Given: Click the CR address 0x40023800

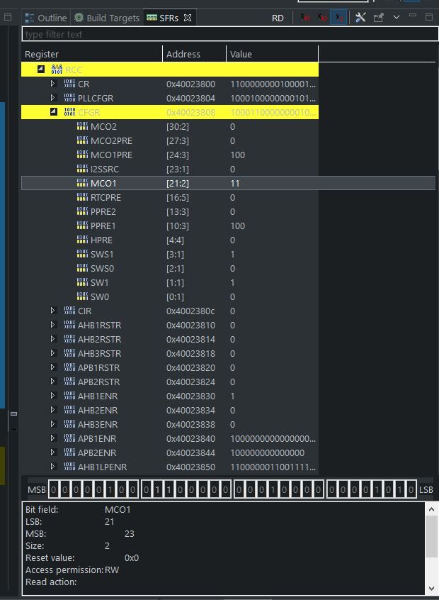Looking at the screenshot, I should (x=190, y=84).
